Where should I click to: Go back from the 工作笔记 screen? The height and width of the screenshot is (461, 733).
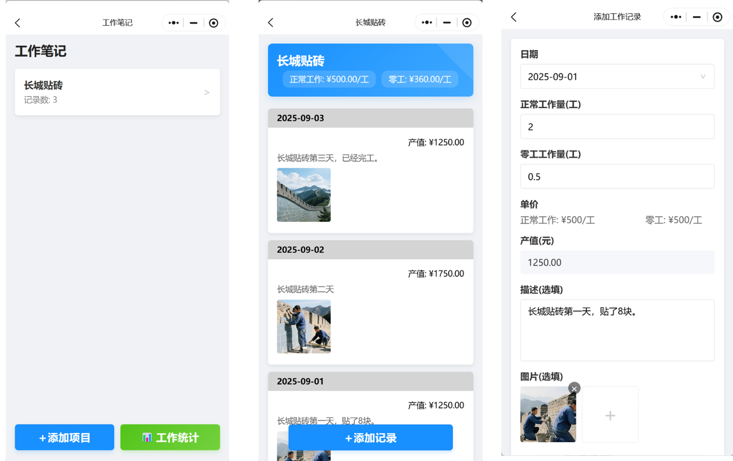[x=18, y=23]
